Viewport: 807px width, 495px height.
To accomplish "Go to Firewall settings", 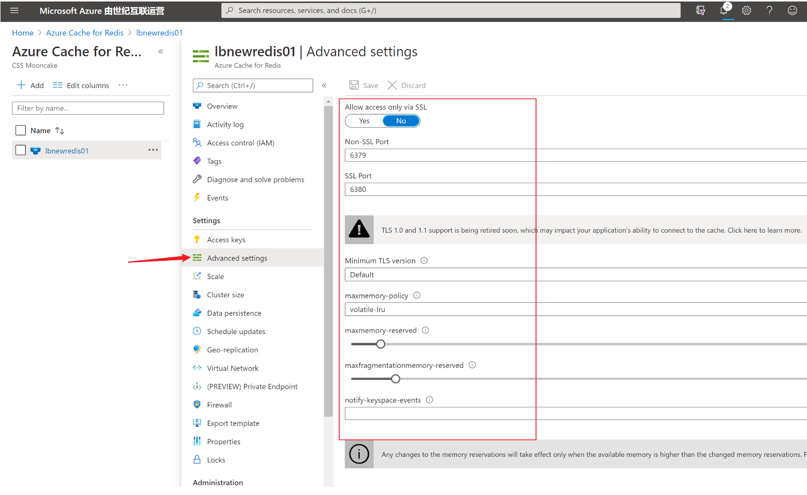I will pyautogui.click(x=219, y=405).
